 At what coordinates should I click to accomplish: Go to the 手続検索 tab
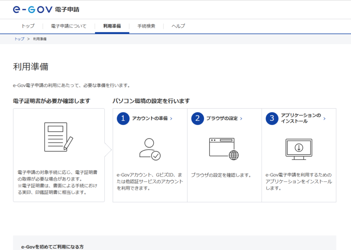[146, 26]
